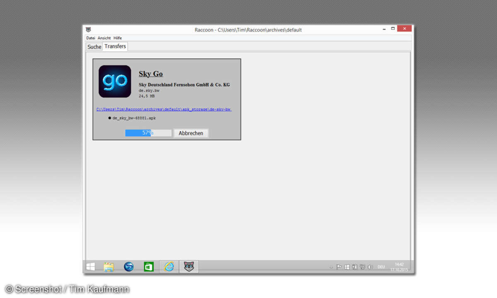
Task: Close the Raccoon window
Action: (x=404, y=29)
